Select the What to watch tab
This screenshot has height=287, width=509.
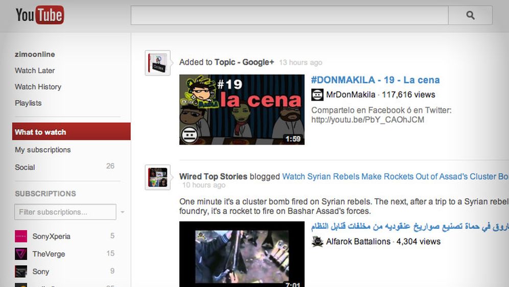(72, 132)
